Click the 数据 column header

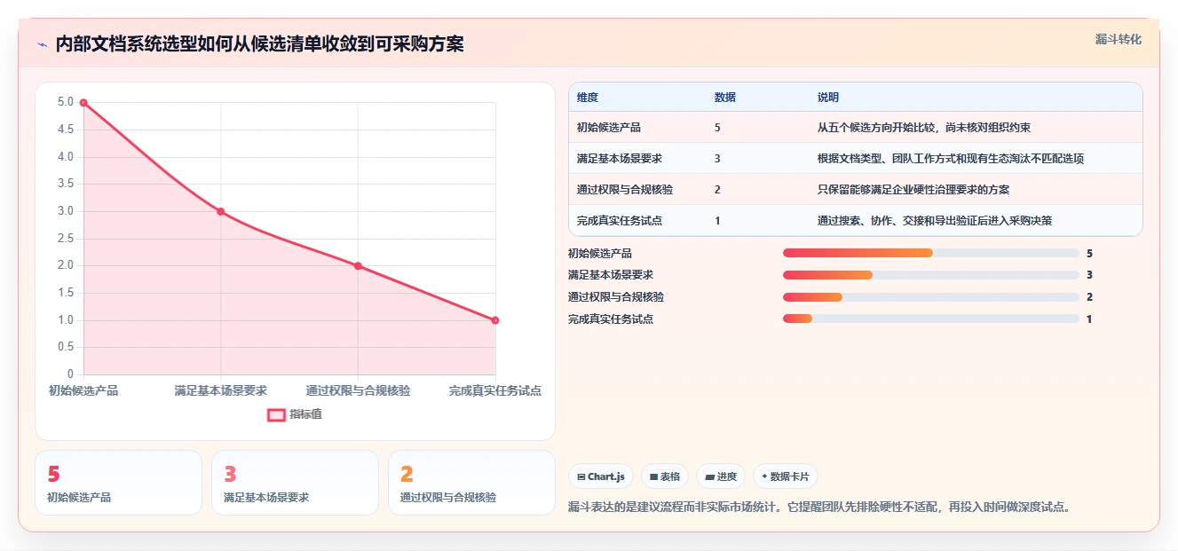725,98
